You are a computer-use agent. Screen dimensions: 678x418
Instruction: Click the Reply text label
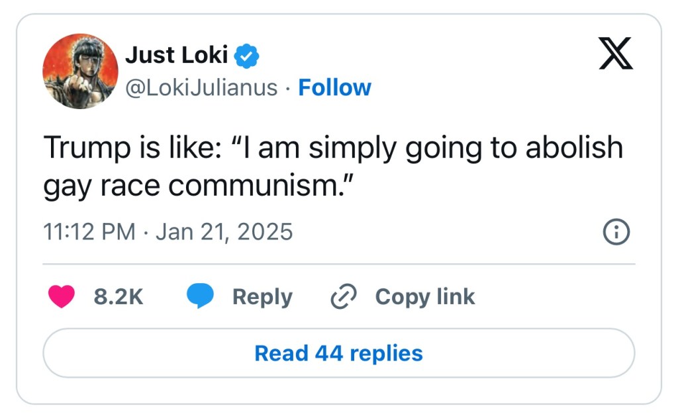click(262, 297)
